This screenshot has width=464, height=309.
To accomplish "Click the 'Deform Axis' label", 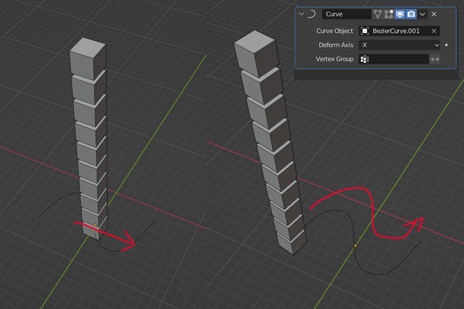I will [x=336, y=45].
